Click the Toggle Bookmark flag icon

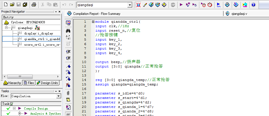[68, 66]
